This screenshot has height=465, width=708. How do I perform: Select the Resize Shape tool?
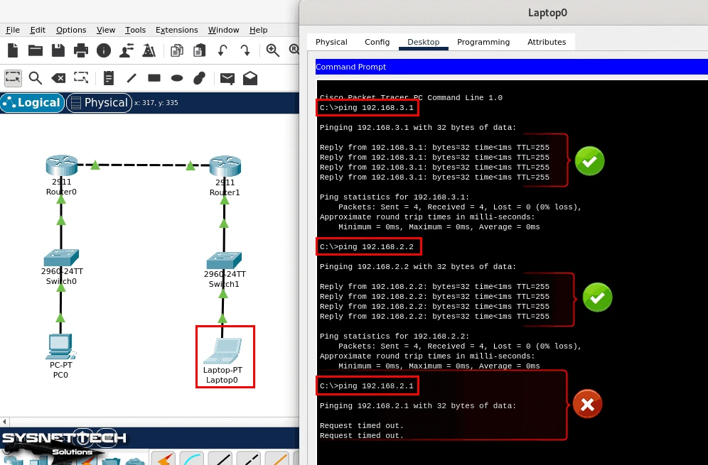(x=81, y=78)
